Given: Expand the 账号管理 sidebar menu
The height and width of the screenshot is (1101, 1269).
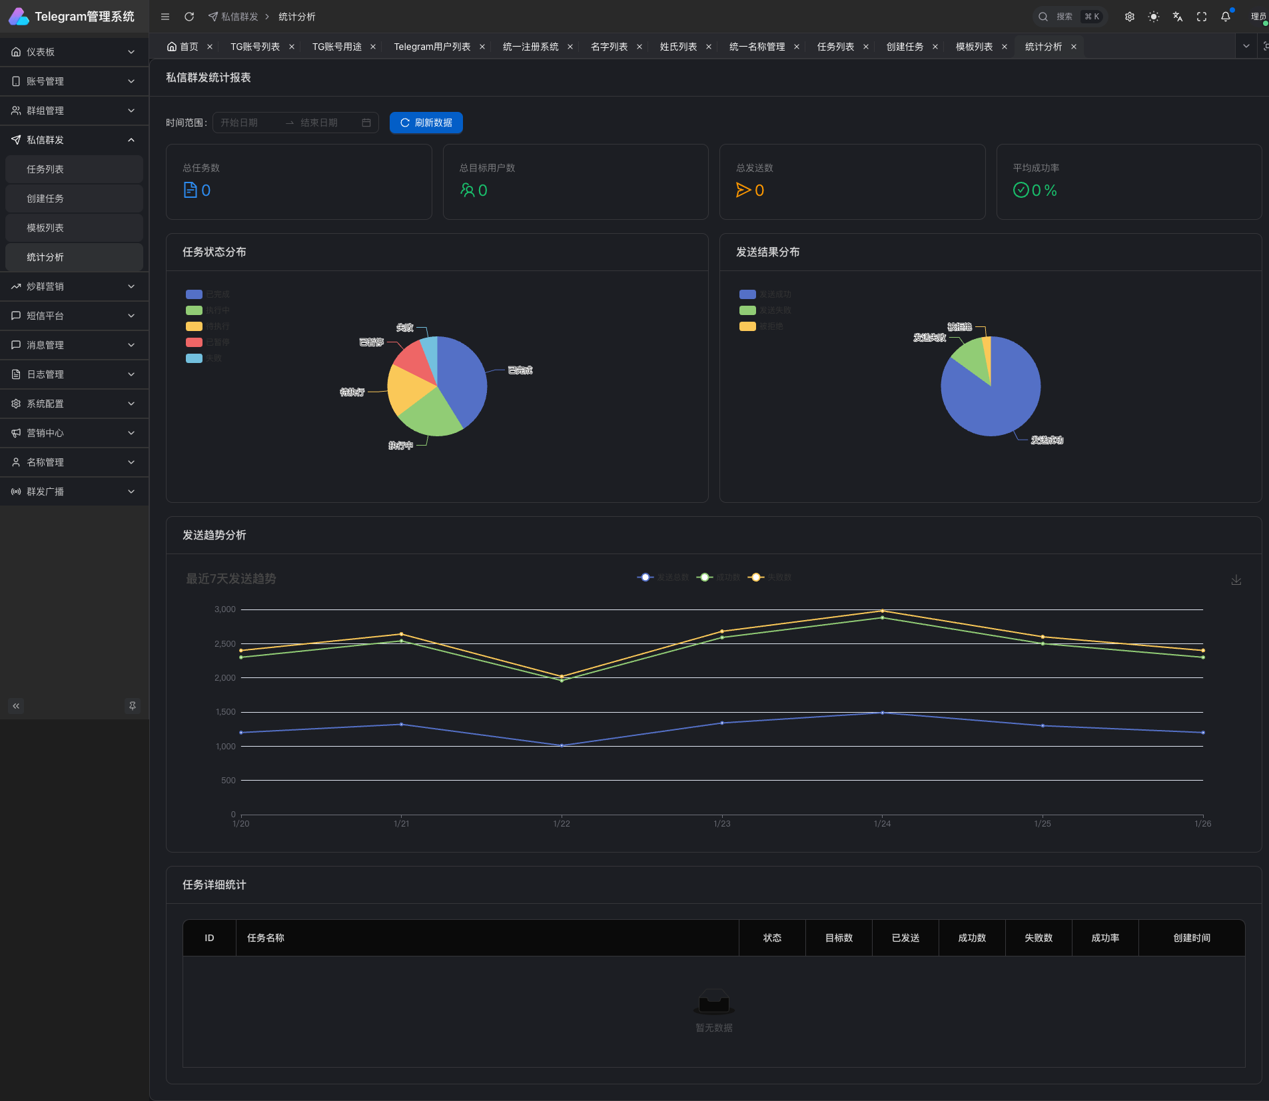Looking at the screenshot, I should pos(74,81).
